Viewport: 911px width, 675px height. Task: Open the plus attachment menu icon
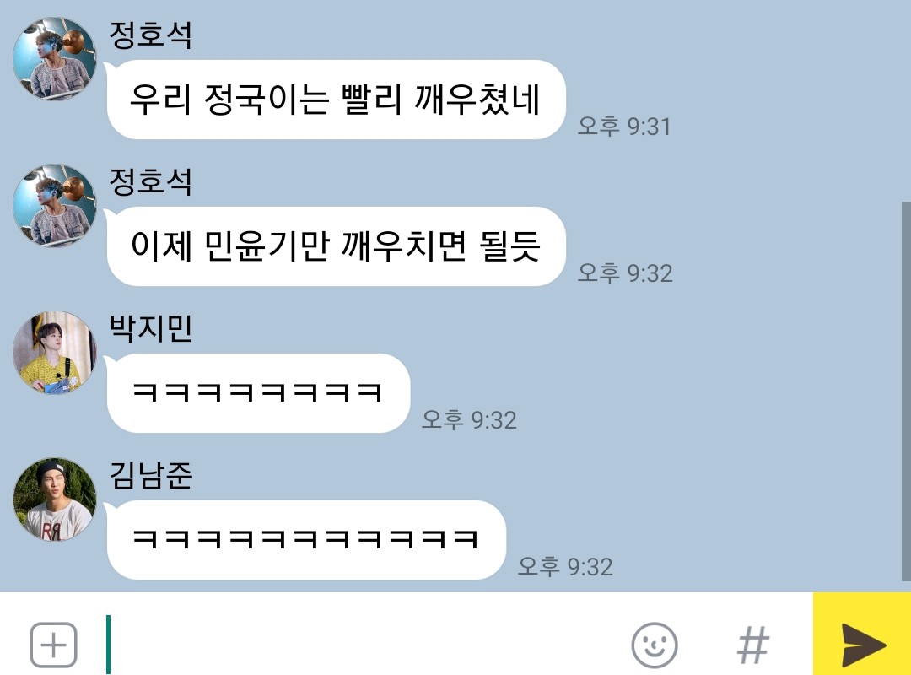coord(53,645)
